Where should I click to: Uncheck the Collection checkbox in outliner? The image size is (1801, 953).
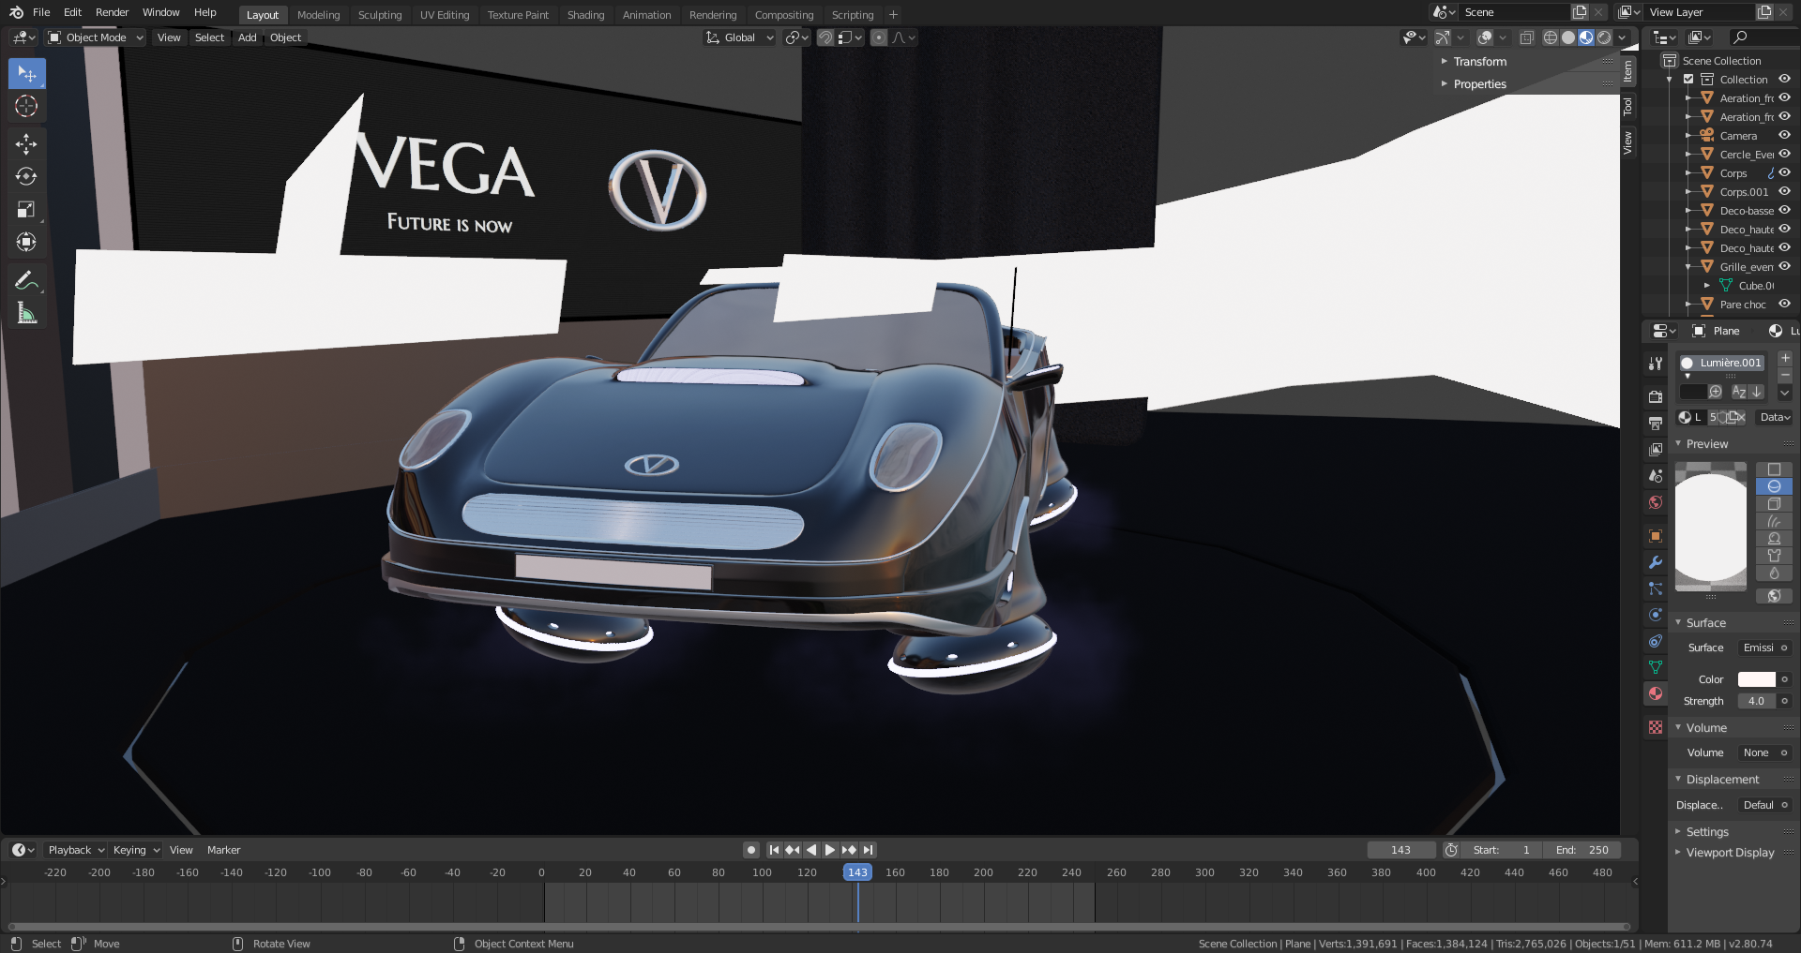1688,80
